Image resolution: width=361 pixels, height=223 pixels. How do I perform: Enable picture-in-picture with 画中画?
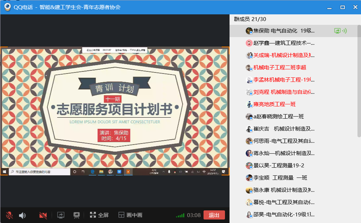point(130,215)
